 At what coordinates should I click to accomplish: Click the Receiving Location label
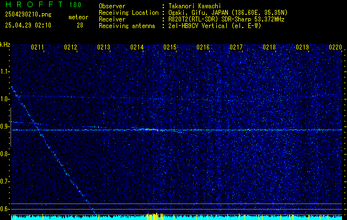coord(129,13)
